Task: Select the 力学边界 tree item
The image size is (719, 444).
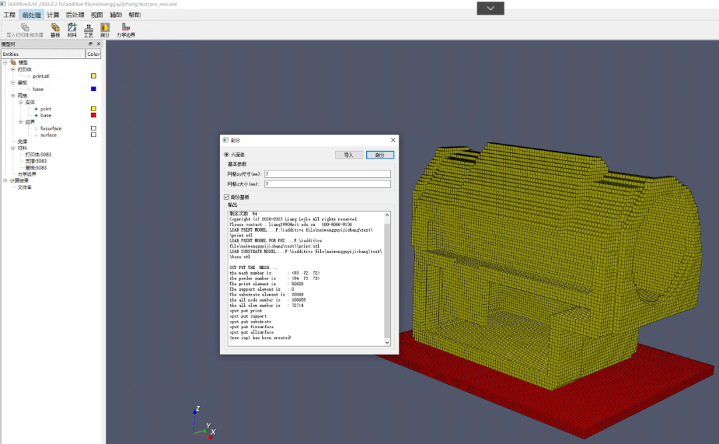Action: click(x=27, y=174)
